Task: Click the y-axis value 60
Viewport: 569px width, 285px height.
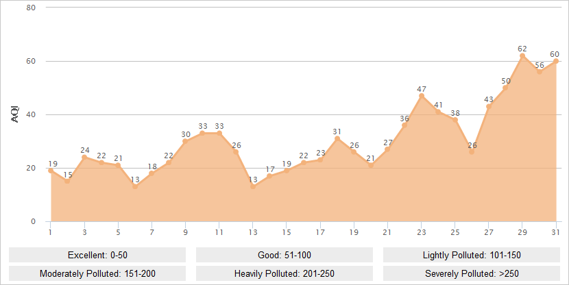Action: [x=31, y=61]
